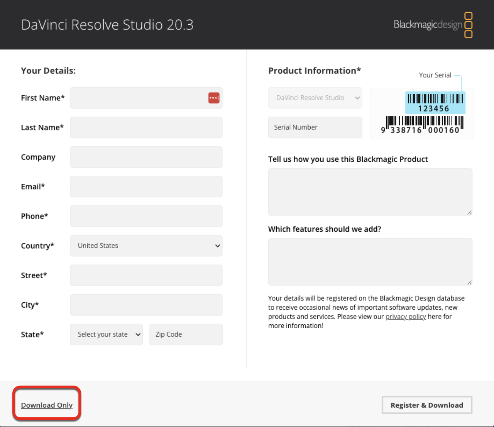This screenshot has height=427, width=494.
Task: Click 'Which features should we add?' label
Action: coord(325,229)
